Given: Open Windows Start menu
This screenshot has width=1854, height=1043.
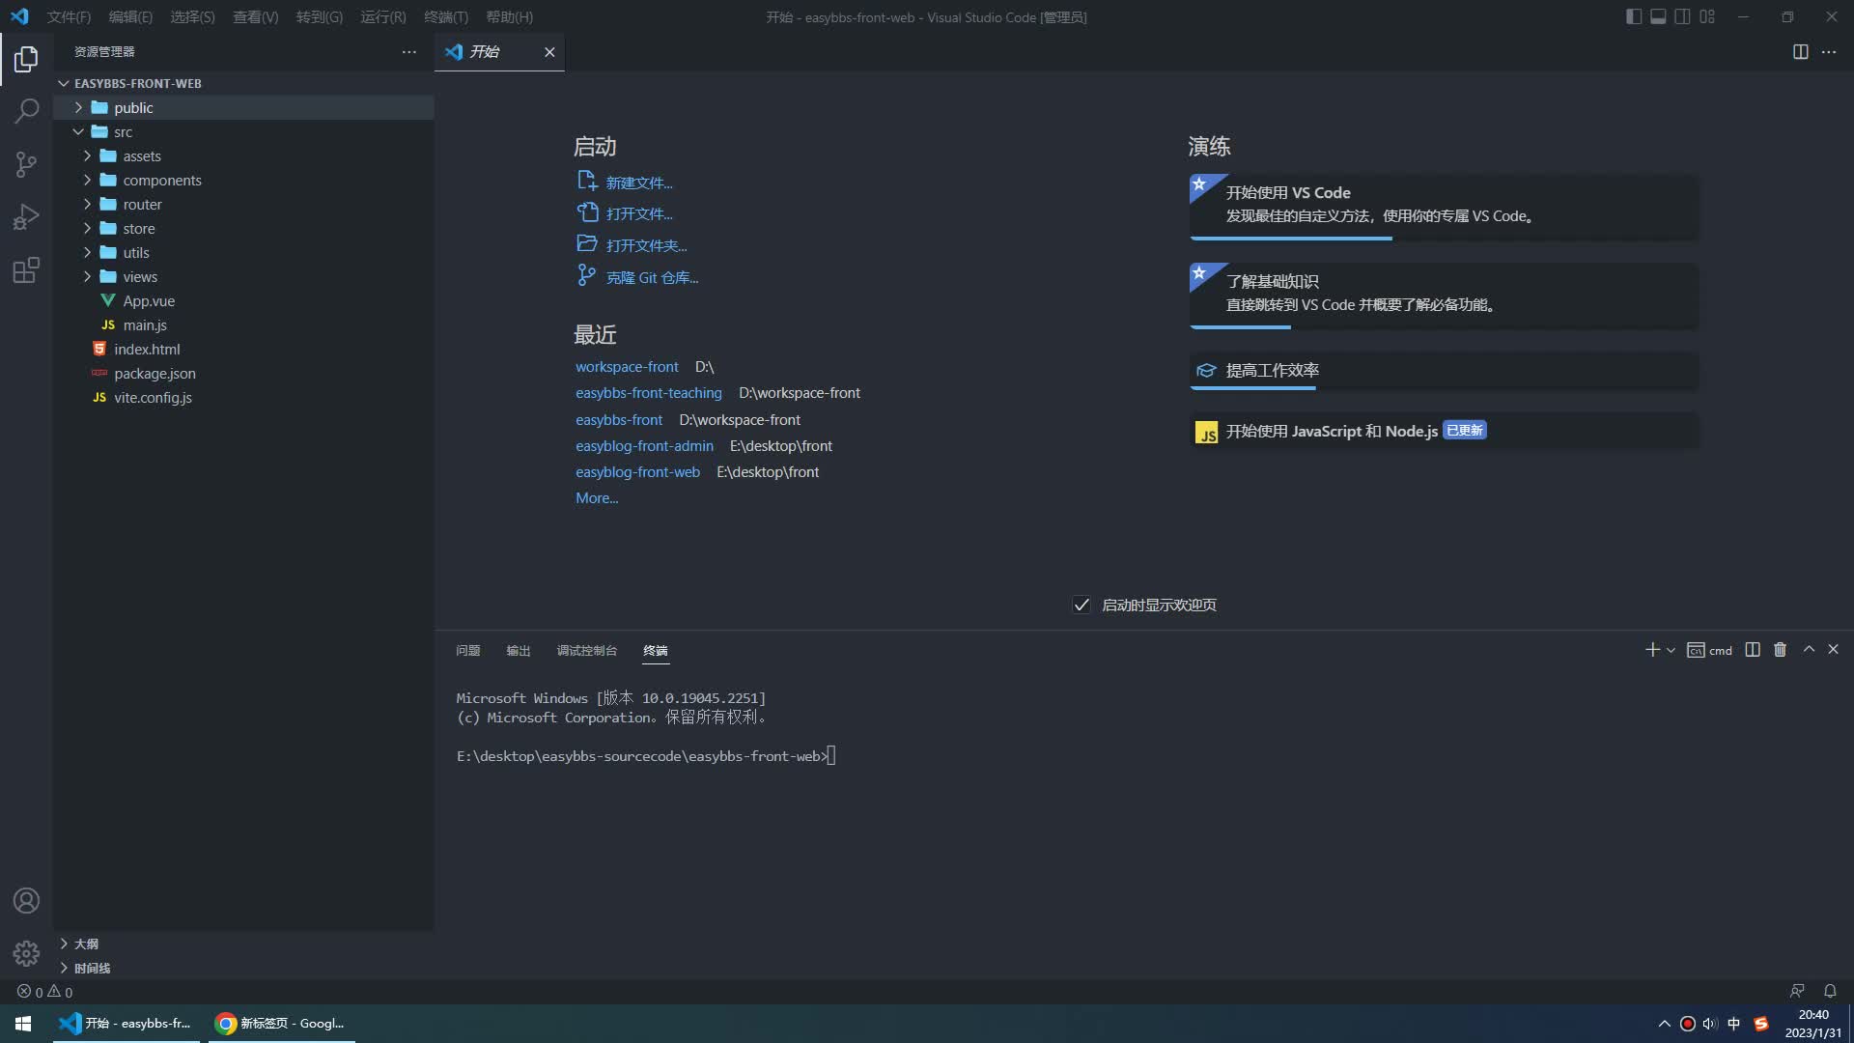Looking at the screenshot, I should pos(23,1024).
